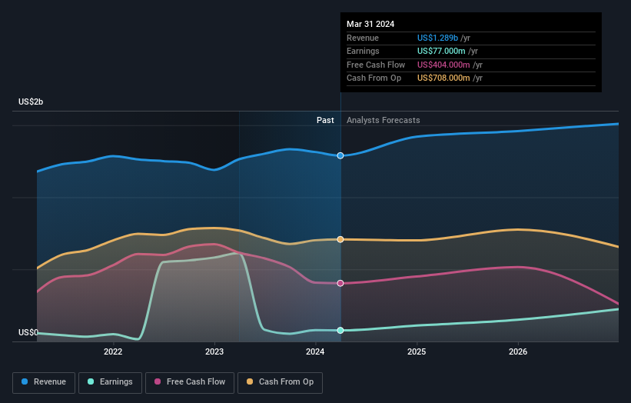Click the 2025 x-axis label
Image resolution: width=631 pixels, height=403 pixels.
(x=417, y=351)
